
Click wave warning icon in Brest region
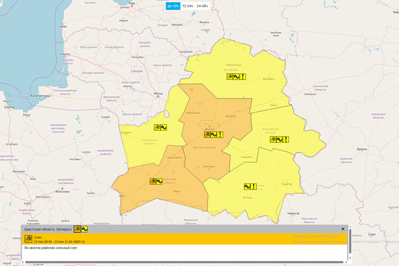coord(159,181)
